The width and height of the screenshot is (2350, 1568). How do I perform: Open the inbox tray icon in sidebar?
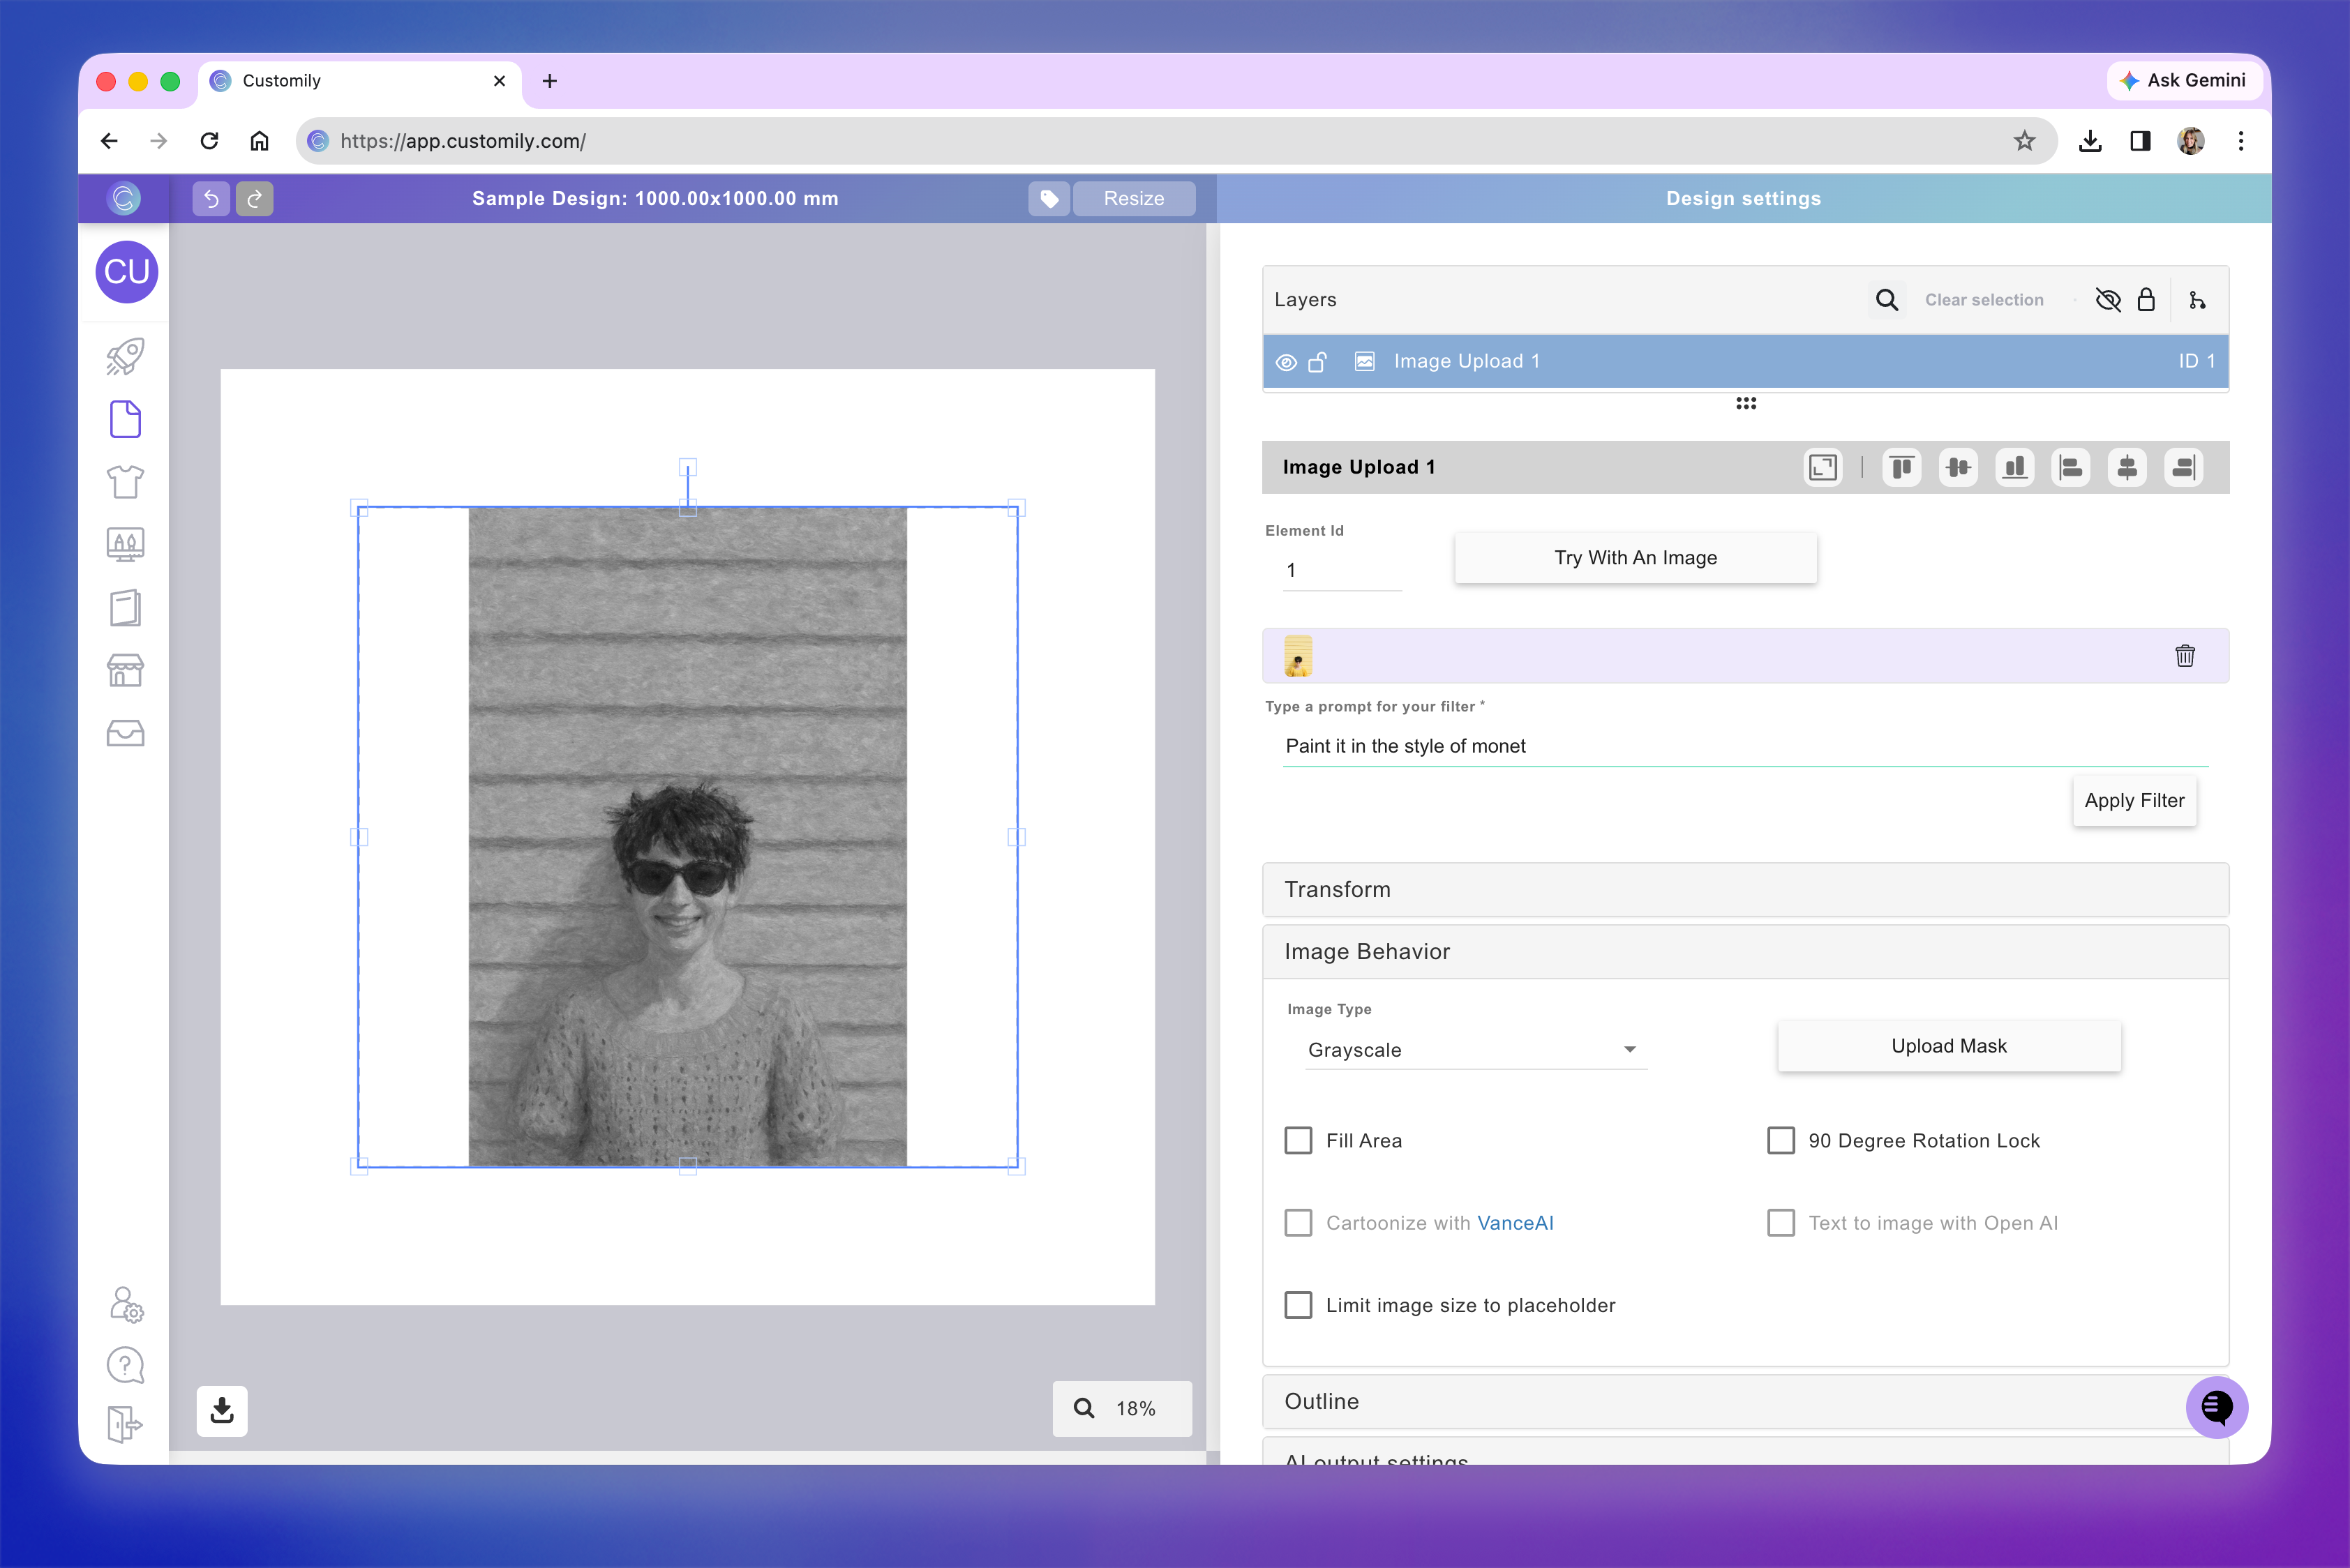[125, 733]
